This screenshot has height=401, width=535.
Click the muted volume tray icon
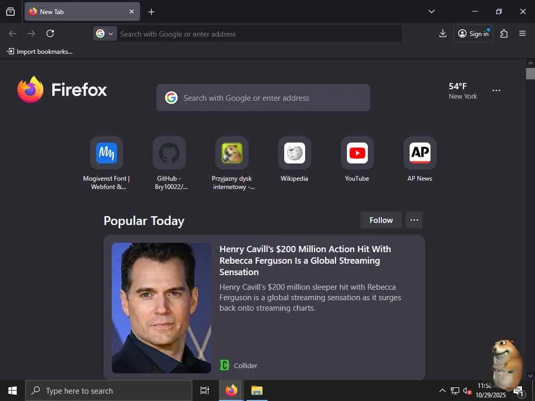pyautogui.click(x=467, y=391)
